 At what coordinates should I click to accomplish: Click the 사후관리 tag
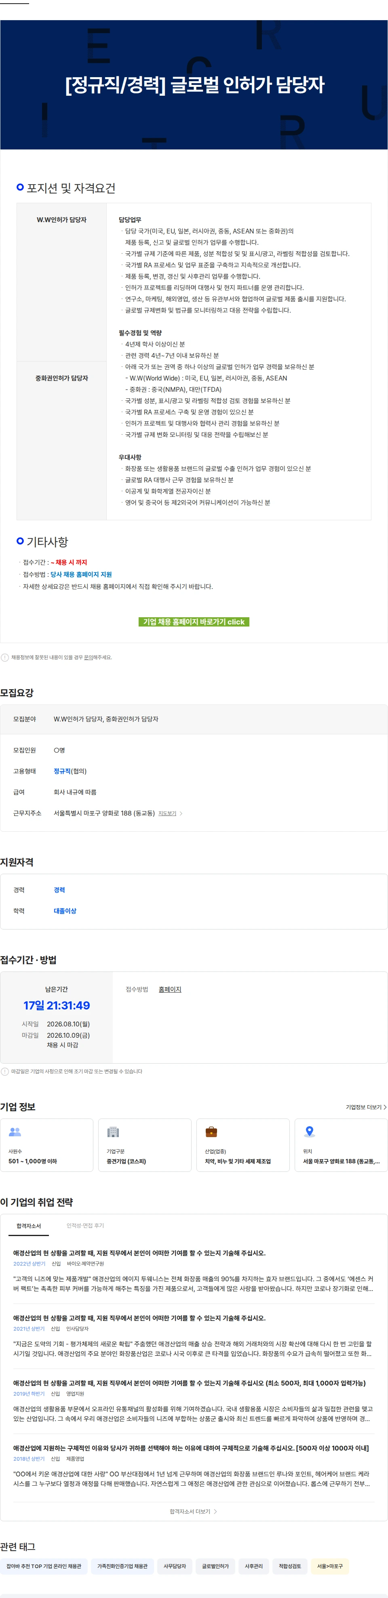pyautogui.click(x=254, y=1566)
